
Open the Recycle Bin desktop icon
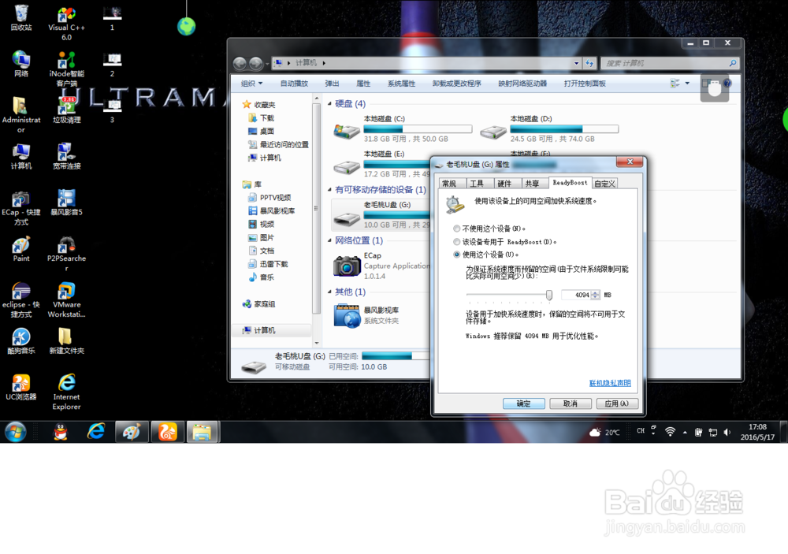click(21, 18)
